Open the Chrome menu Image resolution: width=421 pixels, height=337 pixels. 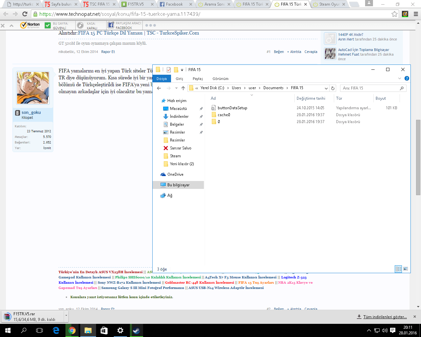pos(416,14)
